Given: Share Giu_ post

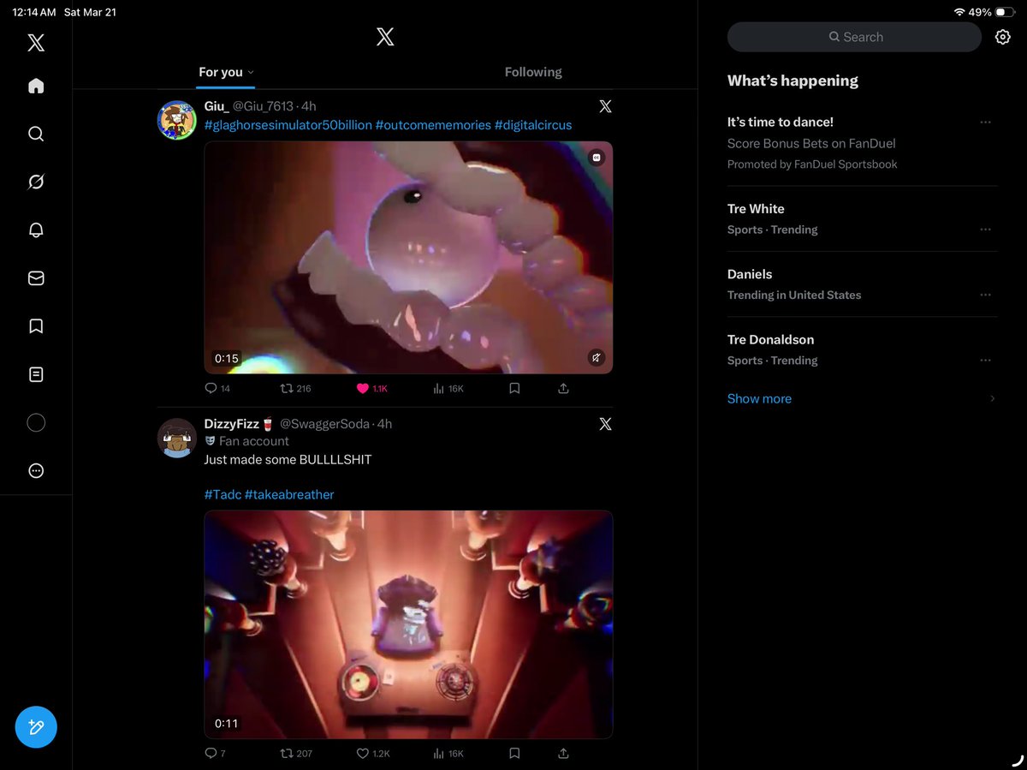Looking at the screenshot, I should [x=563, y=389].
